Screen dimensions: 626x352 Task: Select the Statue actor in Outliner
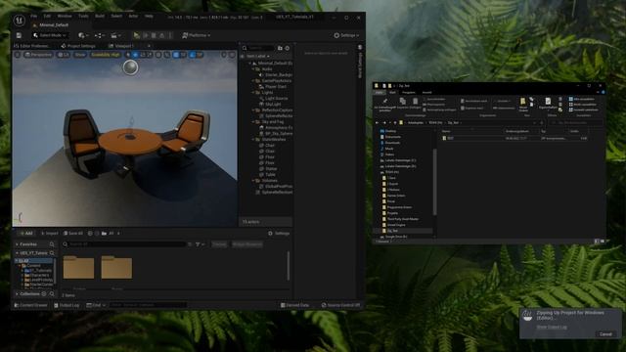click(x=271, y=169)
